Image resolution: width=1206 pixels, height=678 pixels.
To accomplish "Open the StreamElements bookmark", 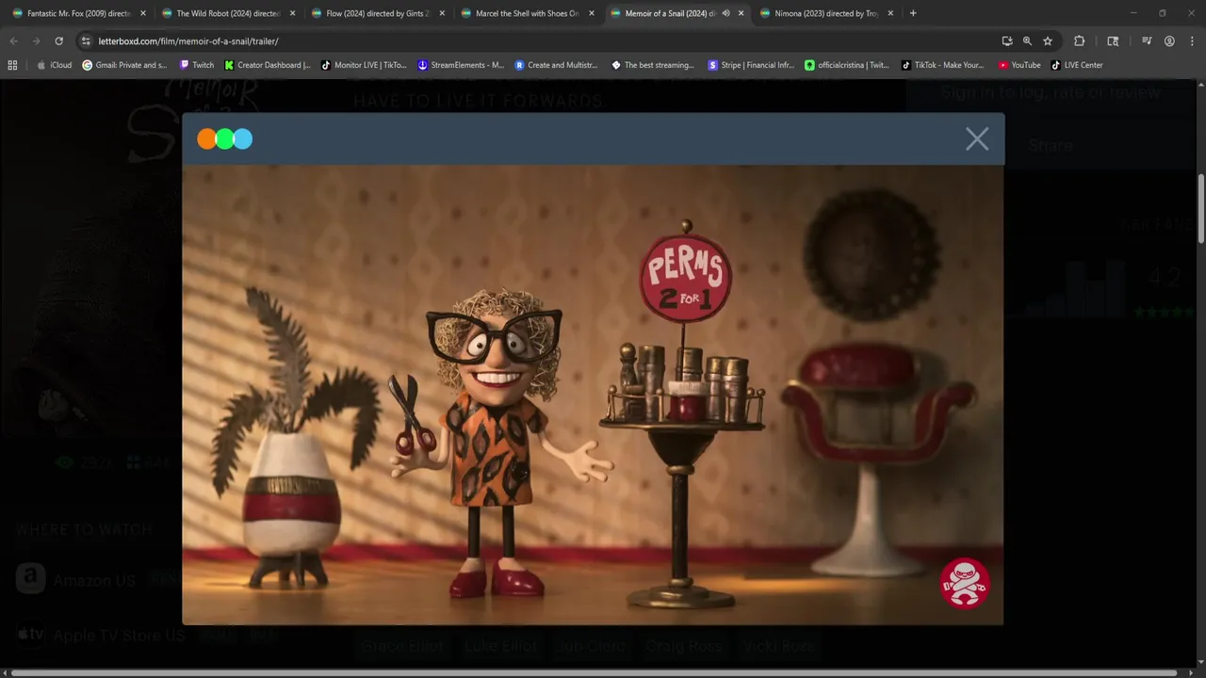I will click(461, 65).
